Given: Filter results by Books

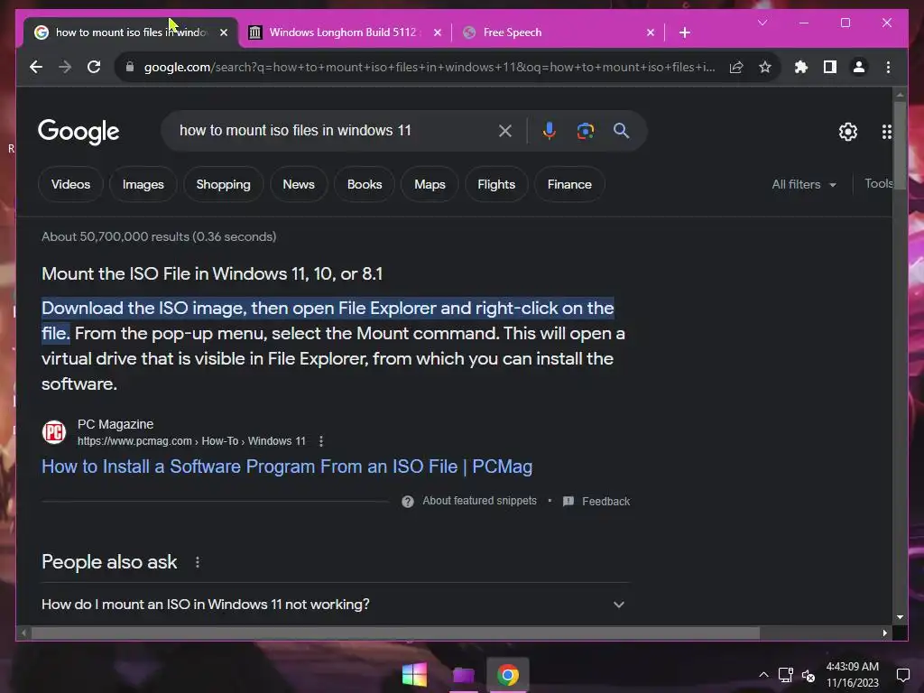Looking at the screenshot, I should (365, 184).
